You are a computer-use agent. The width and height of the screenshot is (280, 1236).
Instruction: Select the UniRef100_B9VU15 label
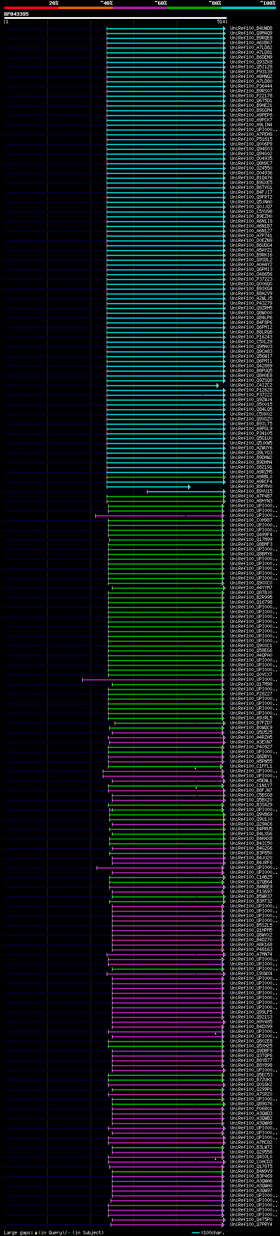(251, 492)
